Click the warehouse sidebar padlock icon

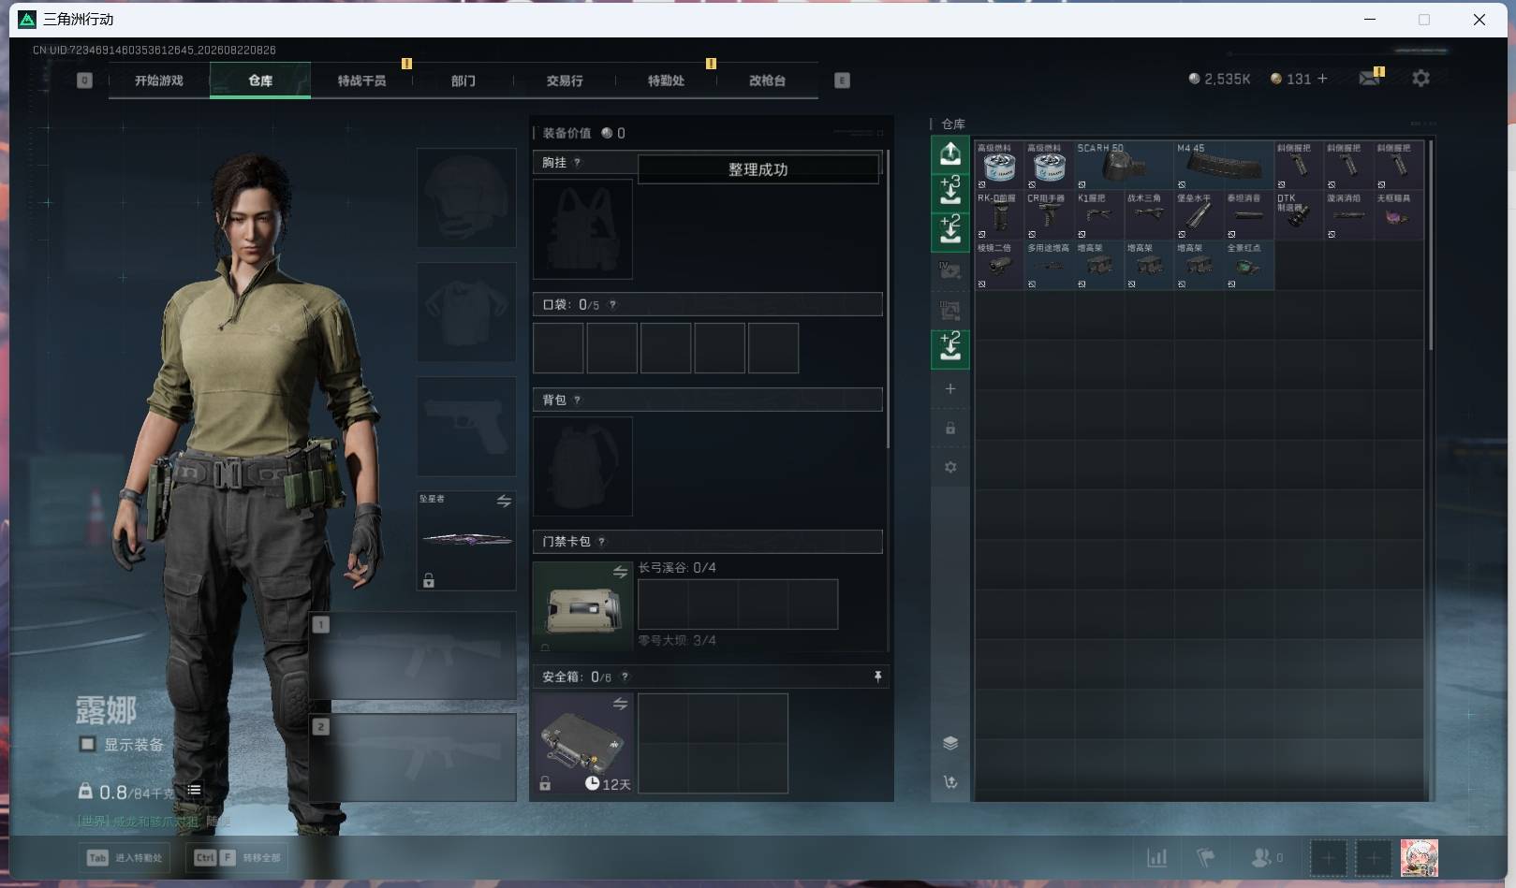(950, 429)
